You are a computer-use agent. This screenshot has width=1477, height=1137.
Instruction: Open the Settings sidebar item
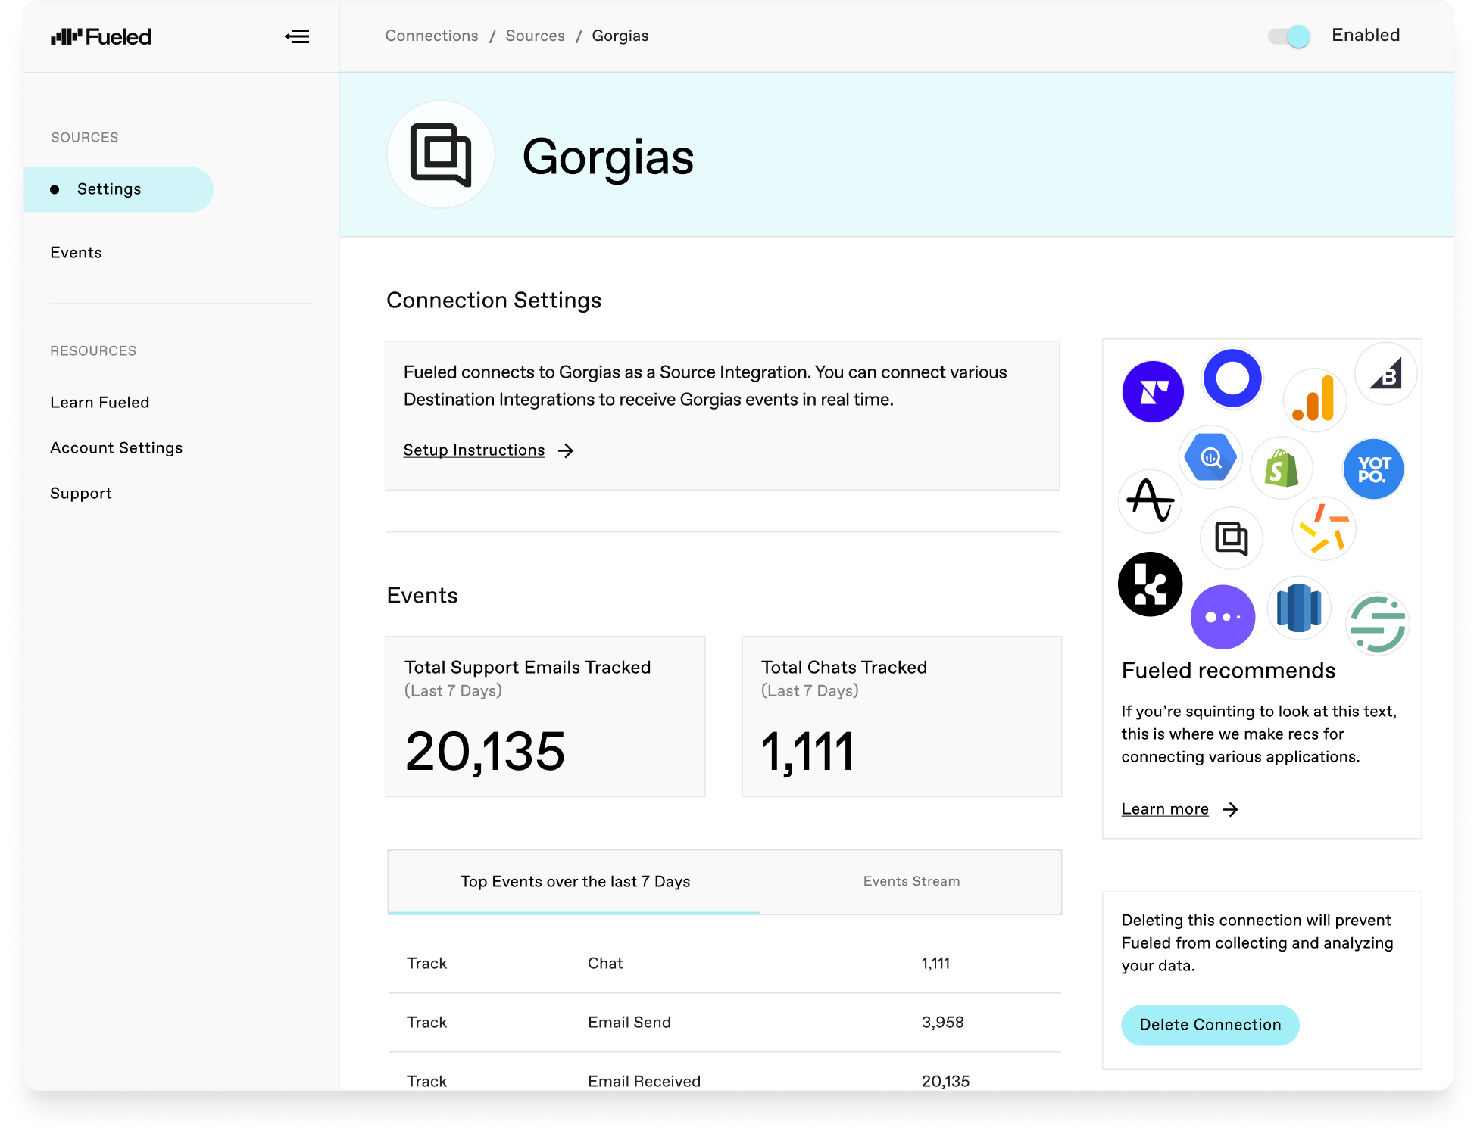(119, 189)
